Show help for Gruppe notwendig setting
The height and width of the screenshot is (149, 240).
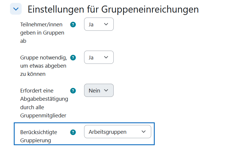tap(73, 58)
